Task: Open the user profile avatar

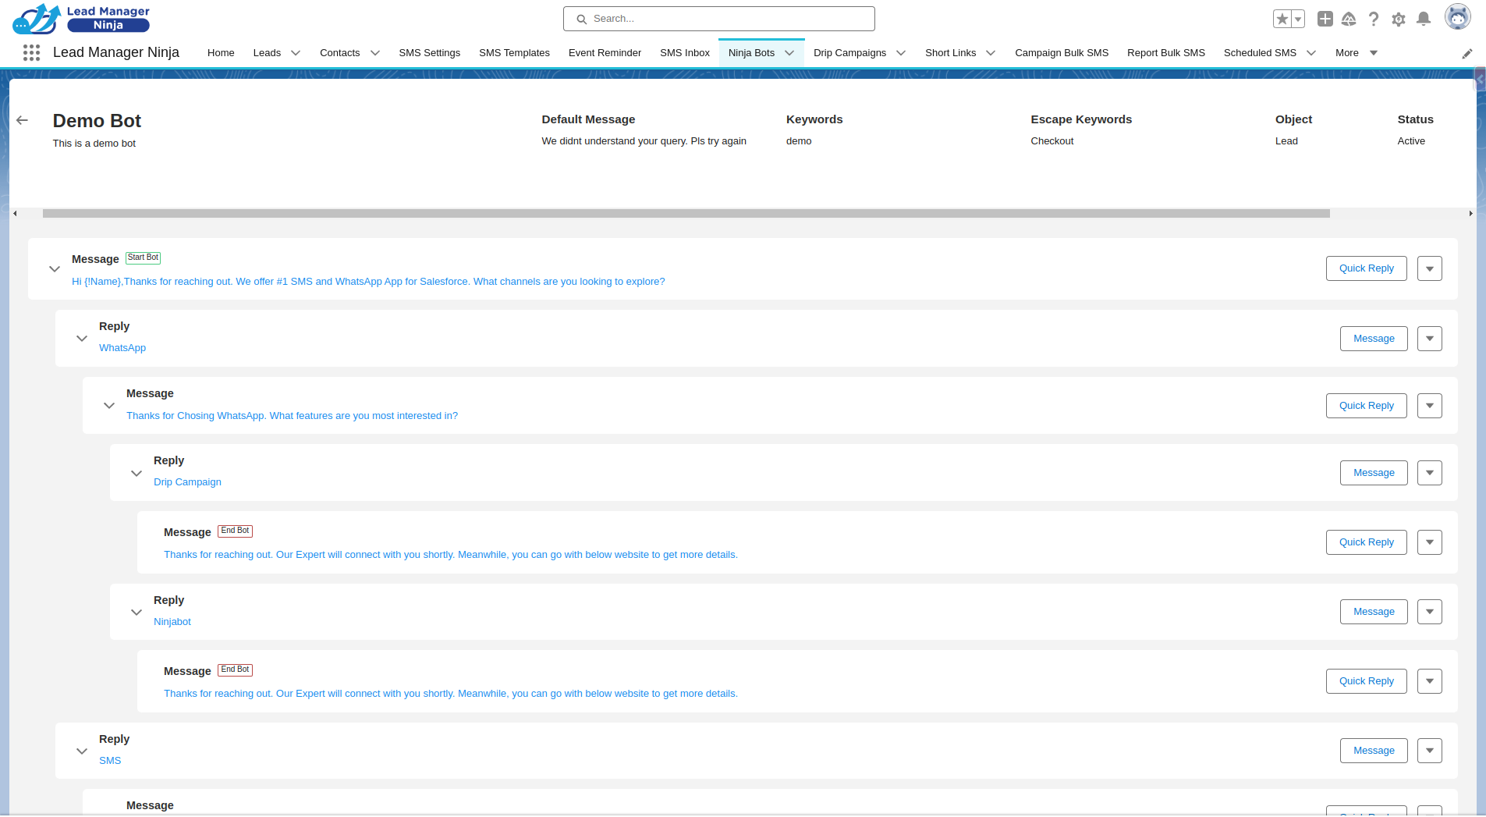Action: point(1457,17)
